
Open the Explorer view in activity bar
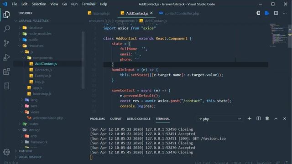(x=6, y=15)
